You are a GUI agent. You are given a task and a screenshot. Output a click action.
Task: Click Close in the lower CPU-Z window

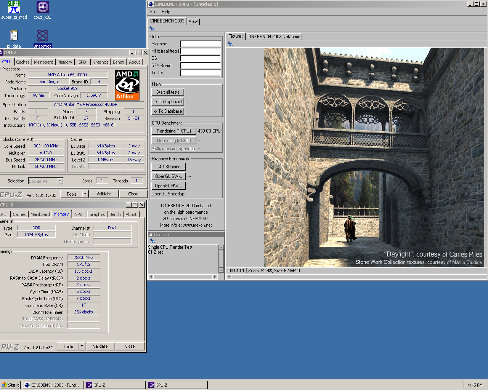pyautogui.click(x=130, y=346)
